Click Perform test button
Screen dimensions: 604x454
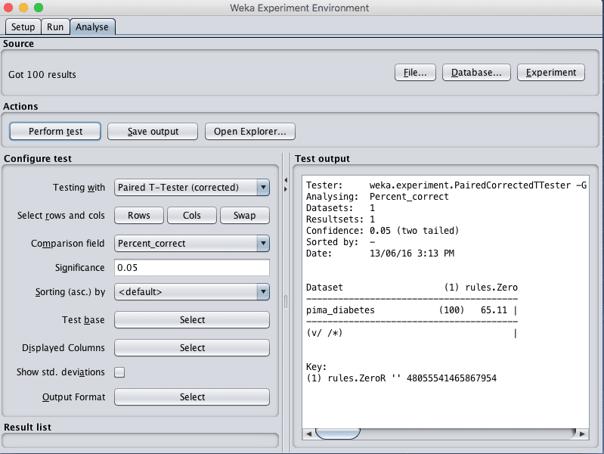[x=55, y=132]
